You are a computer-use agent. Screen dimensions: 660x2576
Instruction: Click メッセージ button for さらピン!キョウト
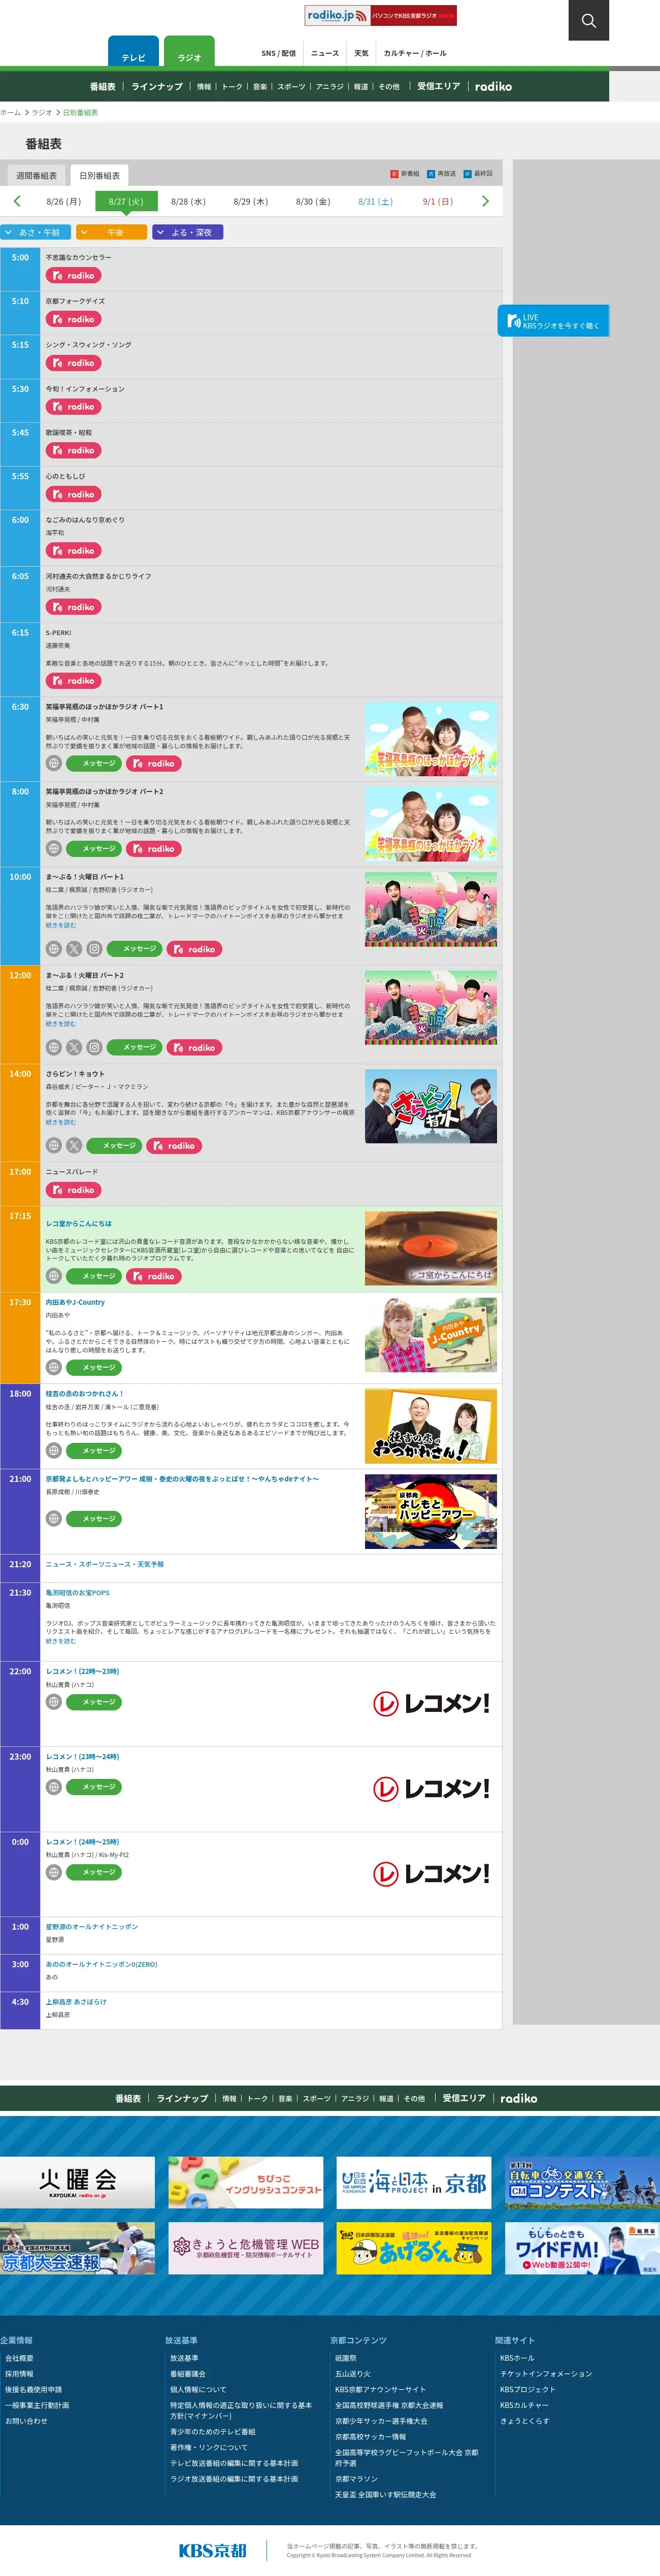114,1146
